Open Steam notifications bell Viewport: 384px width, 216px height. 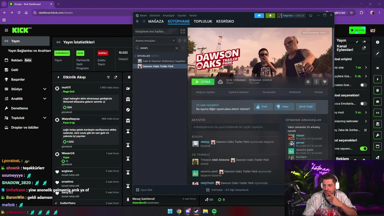coord(270,16)
